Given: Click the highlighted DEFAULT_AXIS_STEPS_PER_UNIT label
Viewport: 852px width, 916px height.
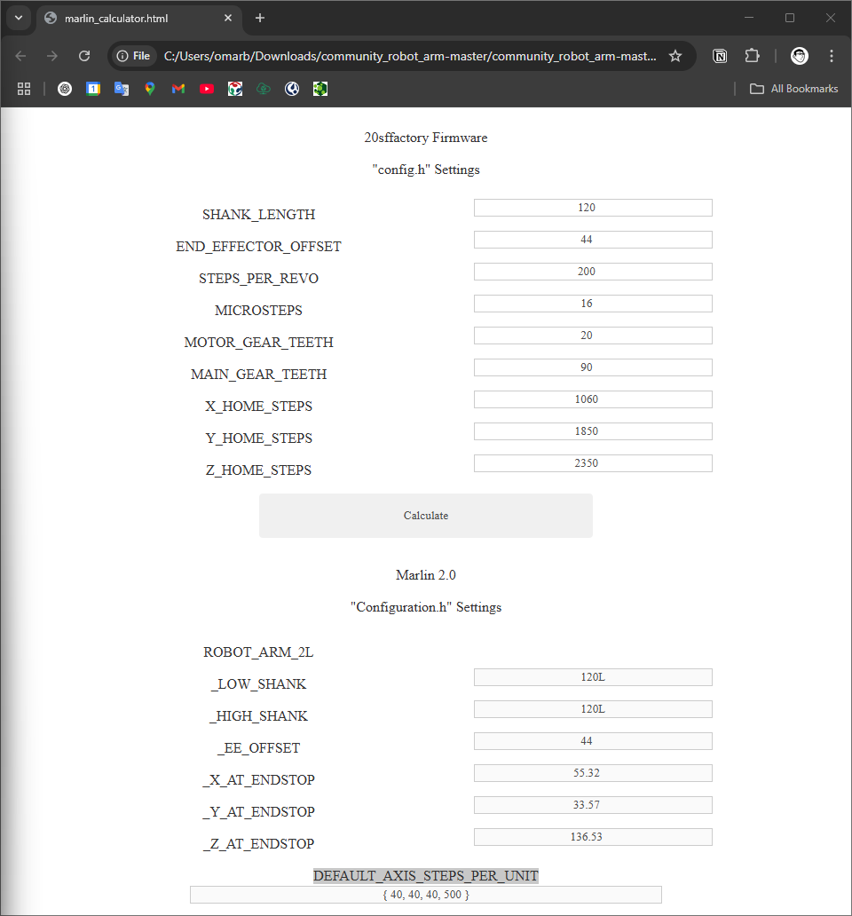Looking at the screenshot, I should pos(426,876).
